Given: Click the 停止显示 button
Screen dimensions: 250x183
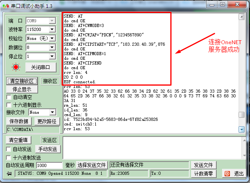Looking at the screenshot, I should pos(22,89).
